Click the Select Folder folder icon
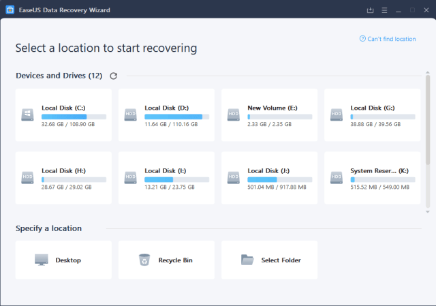436x306 pixels. click(247, 260)
